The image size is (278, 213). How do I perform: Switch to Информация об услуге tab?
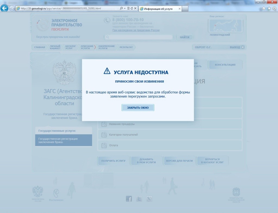[x=160, y=9]
